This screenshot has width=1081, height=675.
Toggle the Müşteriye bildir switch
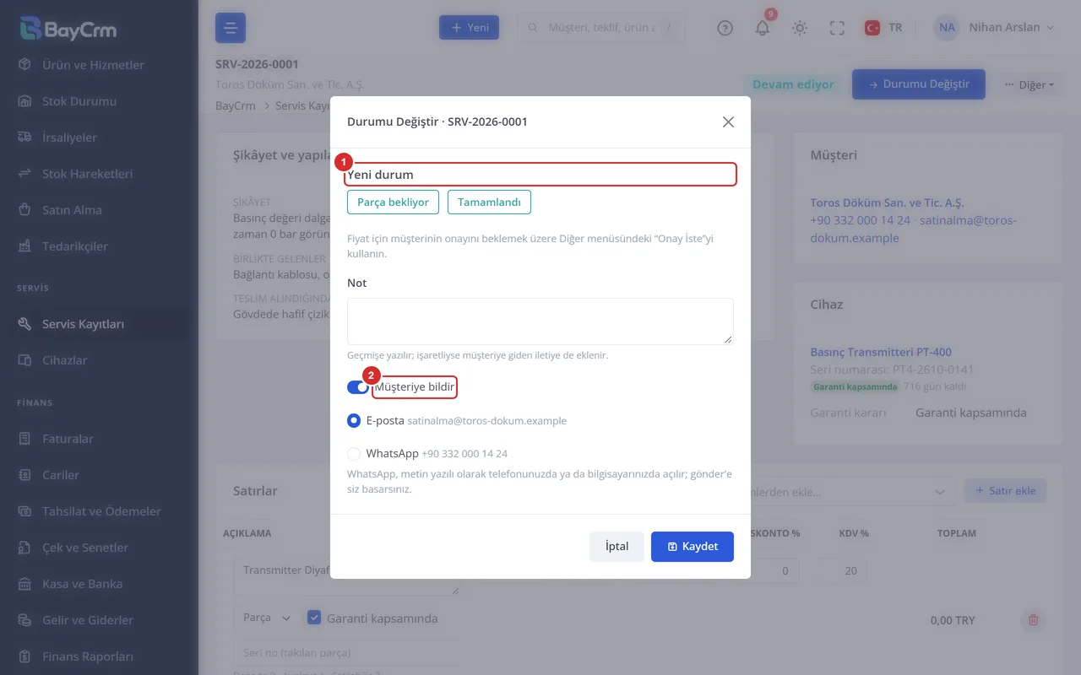[358, 387]
